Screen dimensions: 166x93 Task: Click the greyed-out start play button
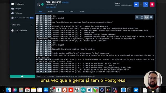141,4
